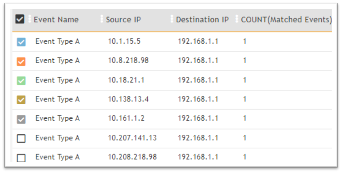Uncheck the orange checkbox for 10.8.218.98
The height and width of the screenshot is (173, 342).
click(21, 61)
